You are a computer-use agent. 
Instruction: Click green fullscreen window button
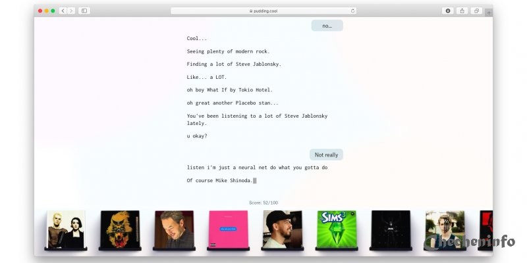(53, 11)
